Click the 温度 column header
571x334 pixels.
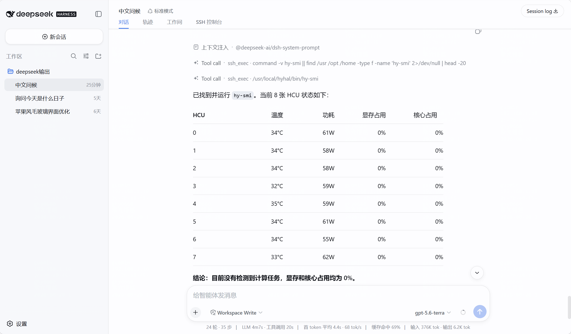tap(277, 115)
